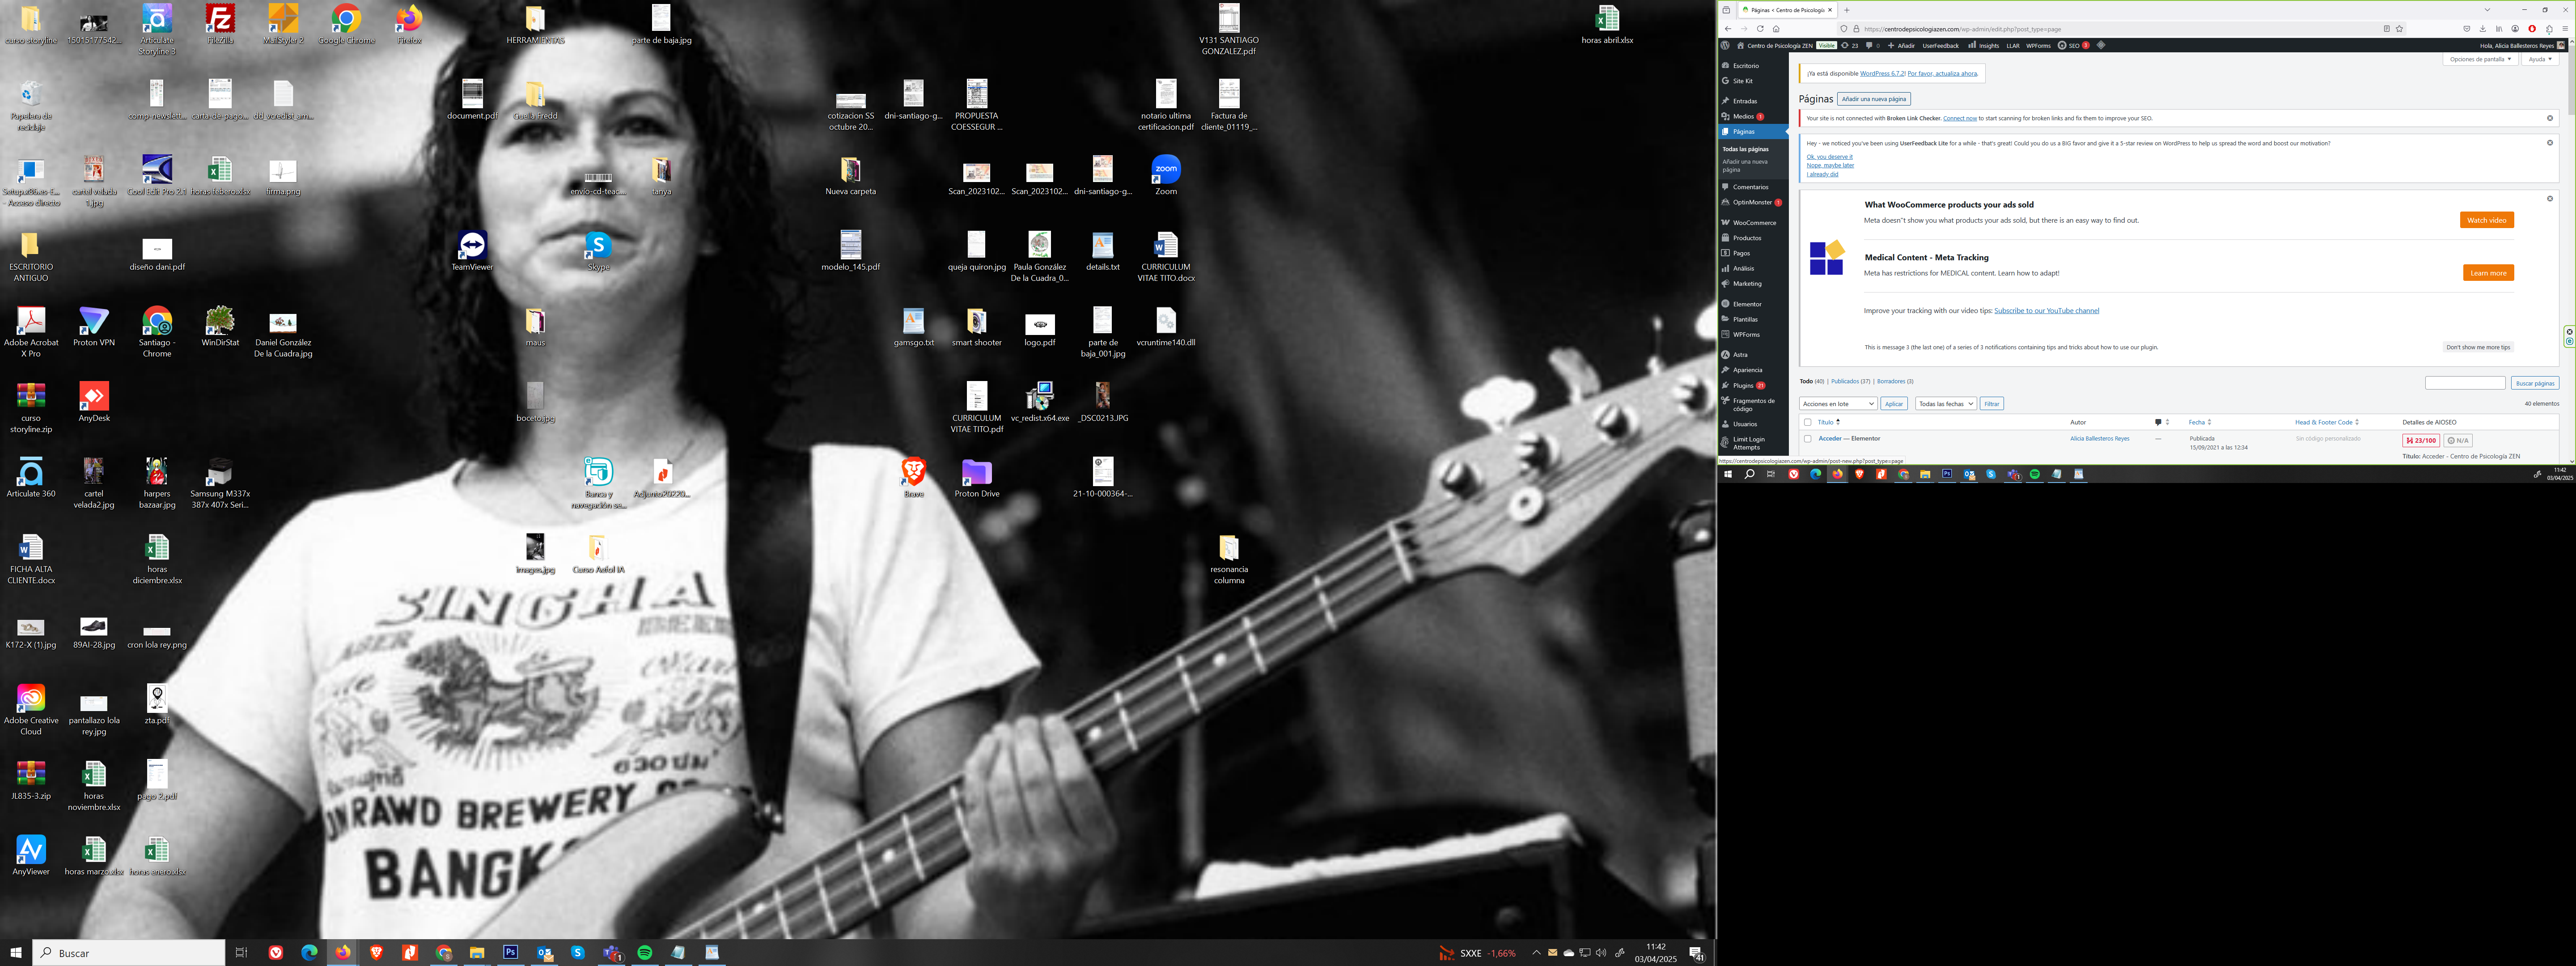2576x966 pixels.
Task: Select Proton VPN desktop icon
Action: pyautogui.click(x=94, y=327)
